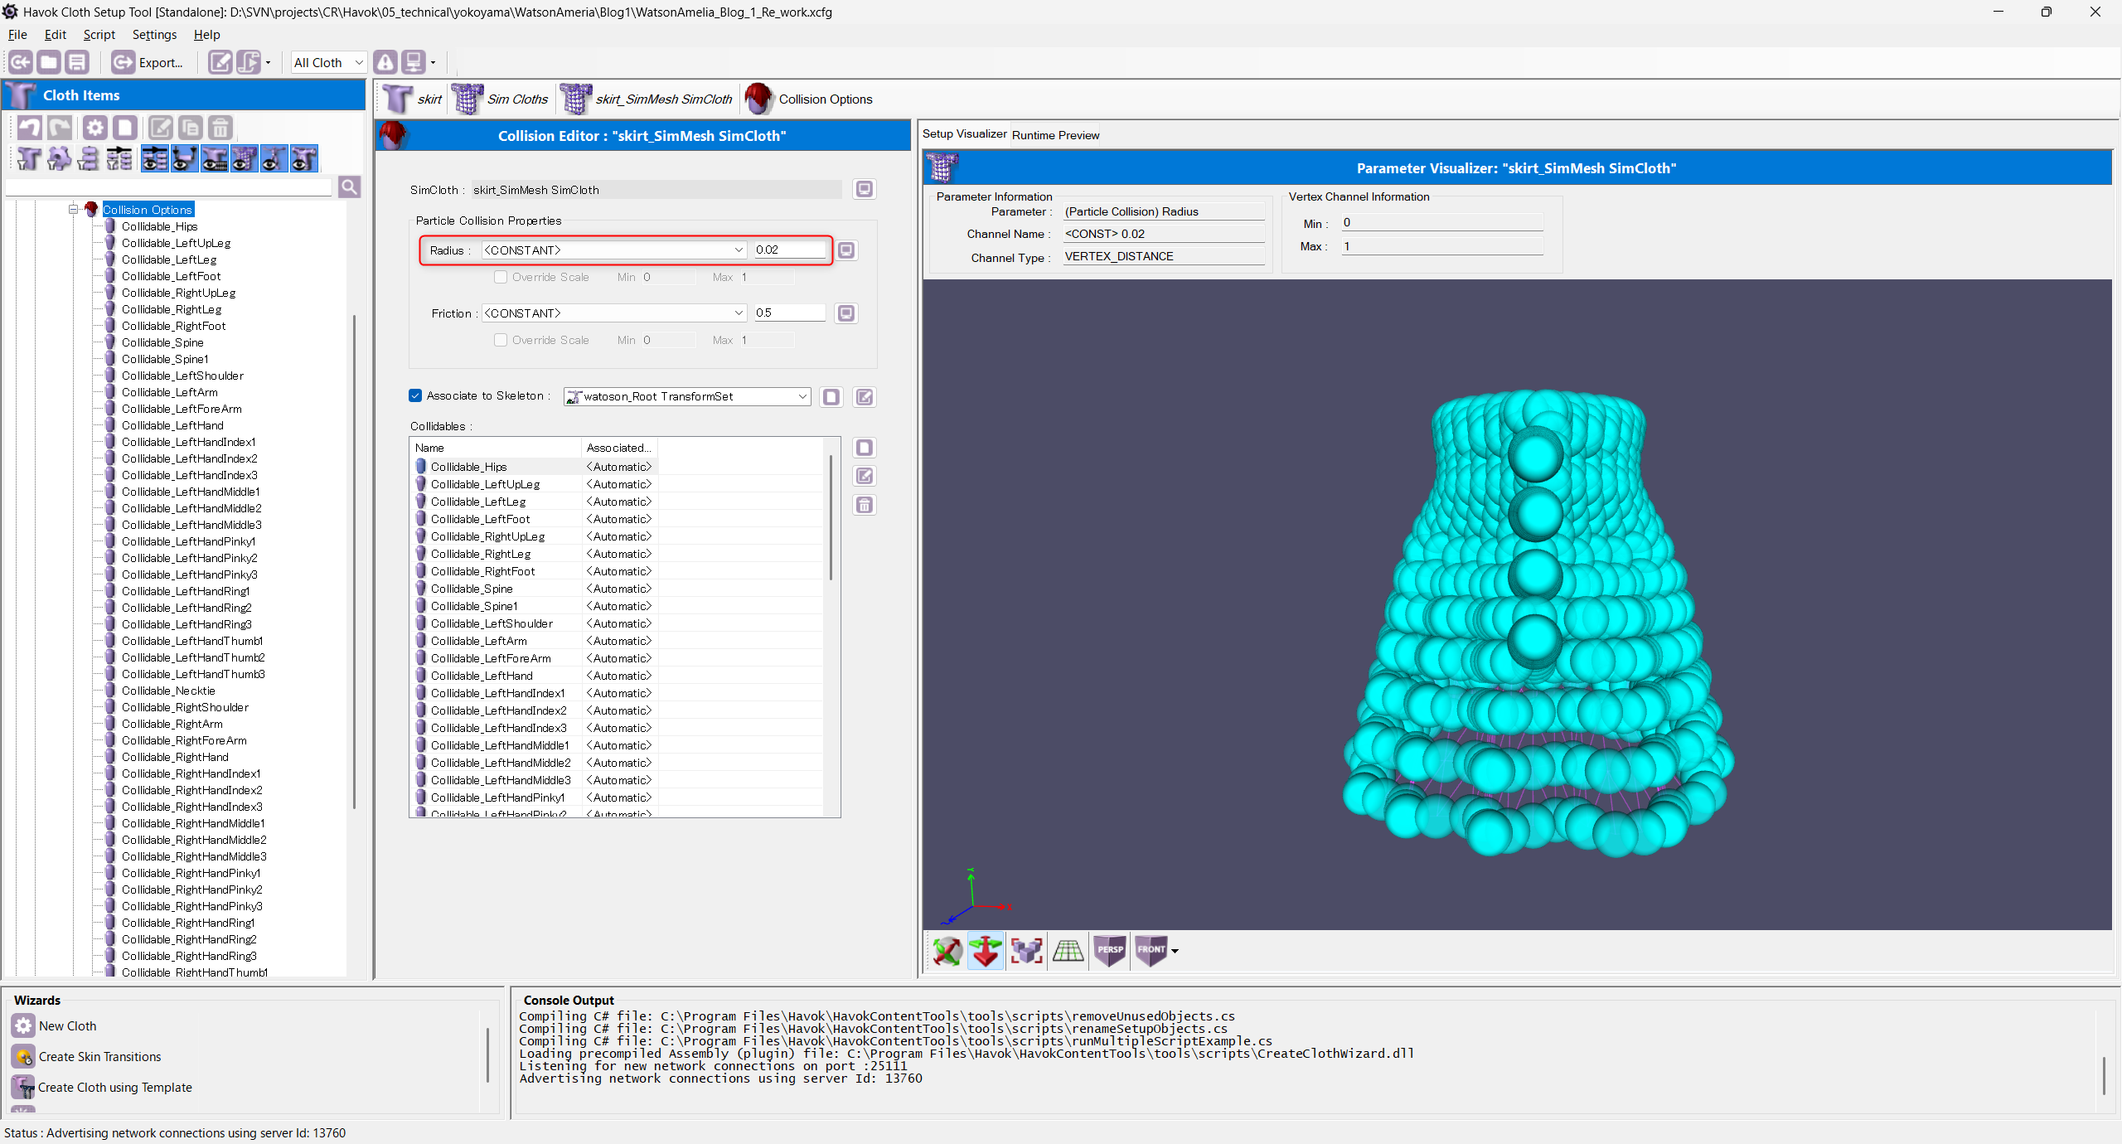Image resolution: width=2122 pixels, height=1144 pixels.
Task: Click the gear settings icon in Cloth Items
Action: point(95,128)
